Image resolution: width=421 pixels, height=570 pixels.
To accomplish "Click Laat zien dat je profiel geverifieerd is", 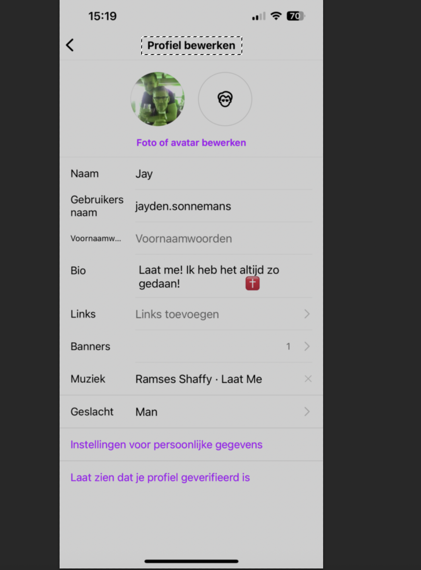I will (x=160, y=478).
